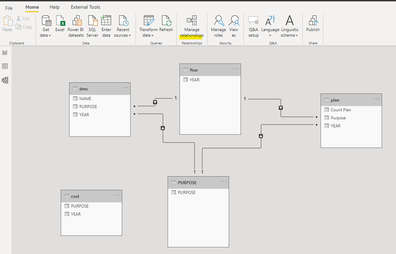Select PURPOSE-to-dms relationship direction arrow
The image size is (396, 254).
[163, 128]
